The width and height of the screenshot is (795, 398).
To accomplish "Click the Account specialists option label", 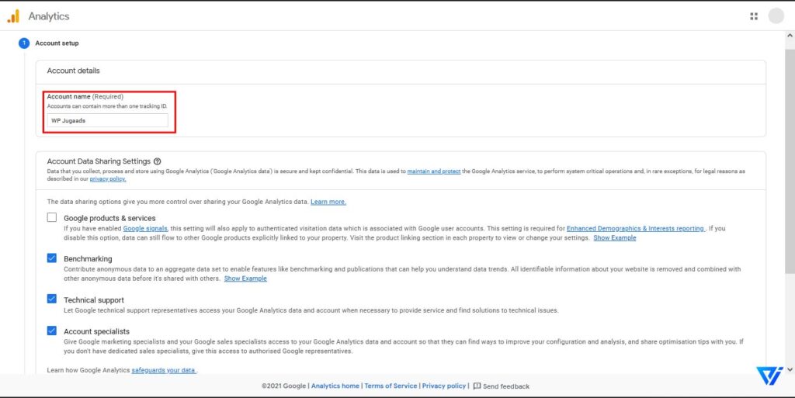I will [97, 332].
